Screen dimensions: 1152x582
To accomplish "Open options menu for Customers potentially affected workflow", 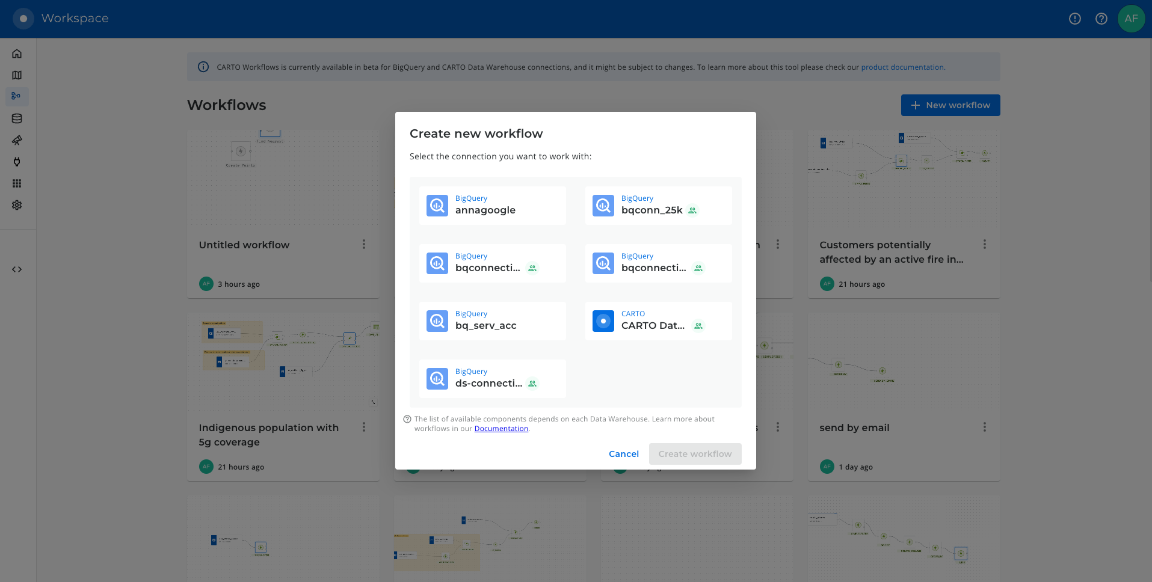I will (x=984, y=244).
